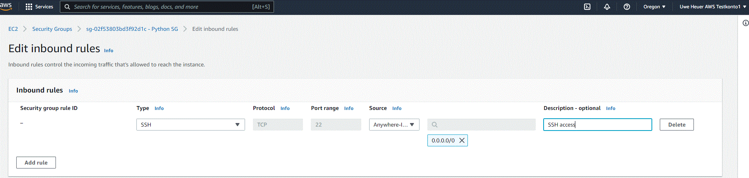Image resolution: width=749 pixels, height=178 pixels.
Task: Open the Python SG breadcrumb link
Action: click(132, 29)
